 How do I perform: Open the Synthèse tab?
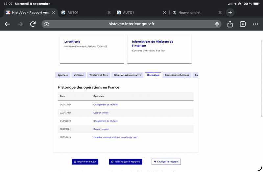(63, 75)
